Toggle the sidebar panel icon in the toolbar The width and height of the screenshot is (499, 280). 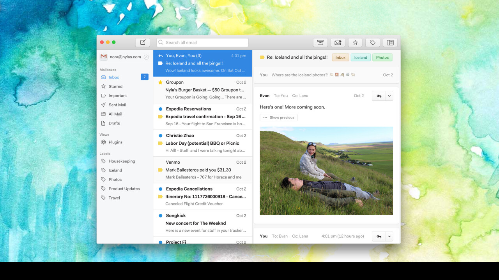pos(390,42)
